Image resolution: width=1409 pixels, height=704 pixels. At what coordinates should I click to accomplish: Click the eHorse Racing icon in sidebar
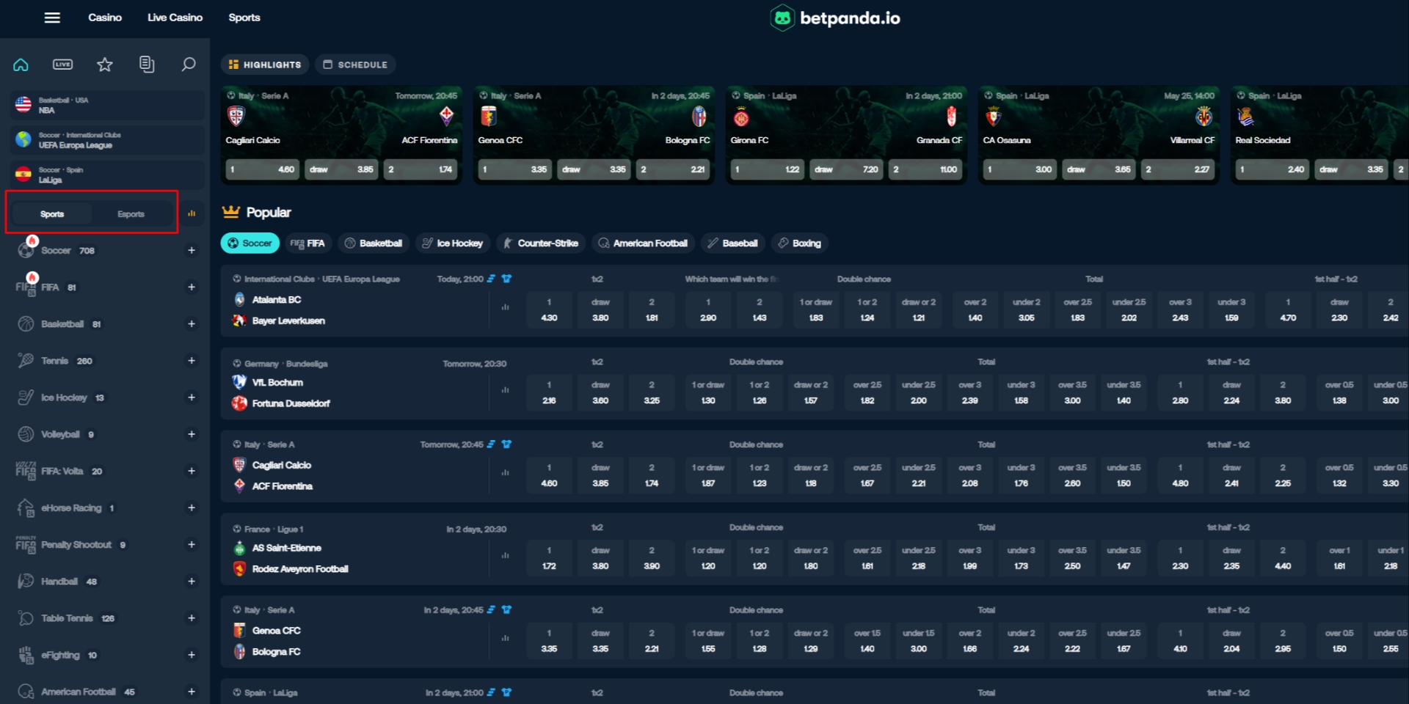point(26,507)
